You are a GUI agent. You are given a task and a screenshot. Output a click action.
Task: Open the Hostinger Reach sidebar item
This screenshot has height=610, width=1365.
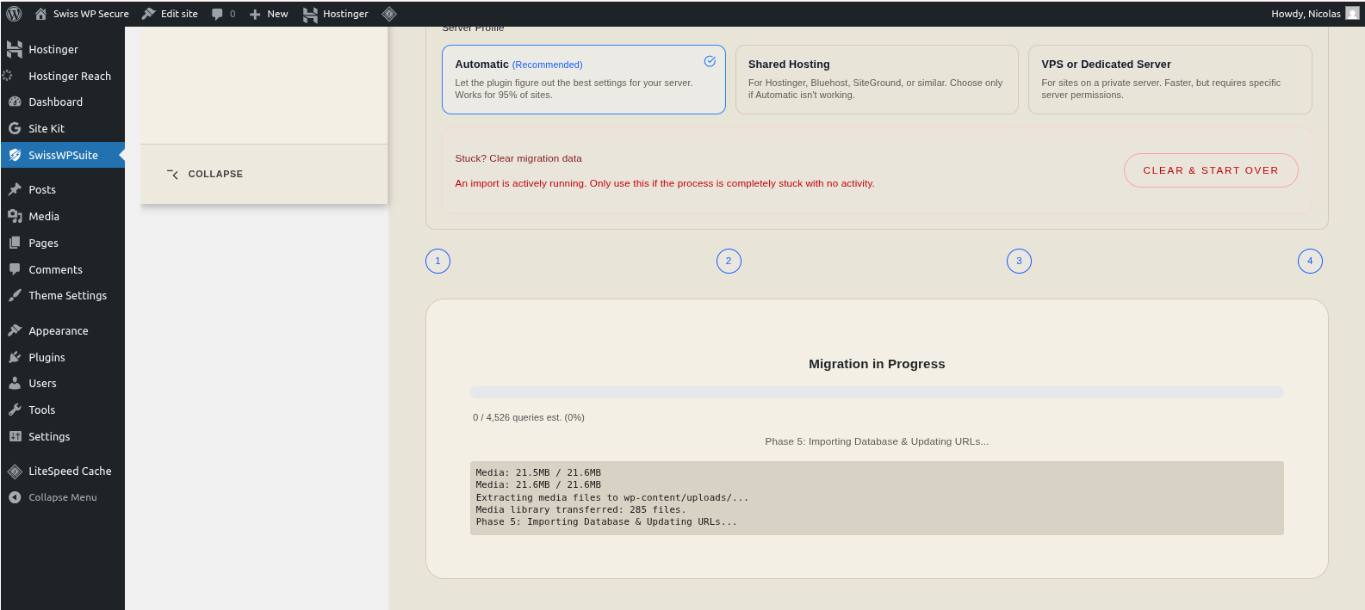69,76
